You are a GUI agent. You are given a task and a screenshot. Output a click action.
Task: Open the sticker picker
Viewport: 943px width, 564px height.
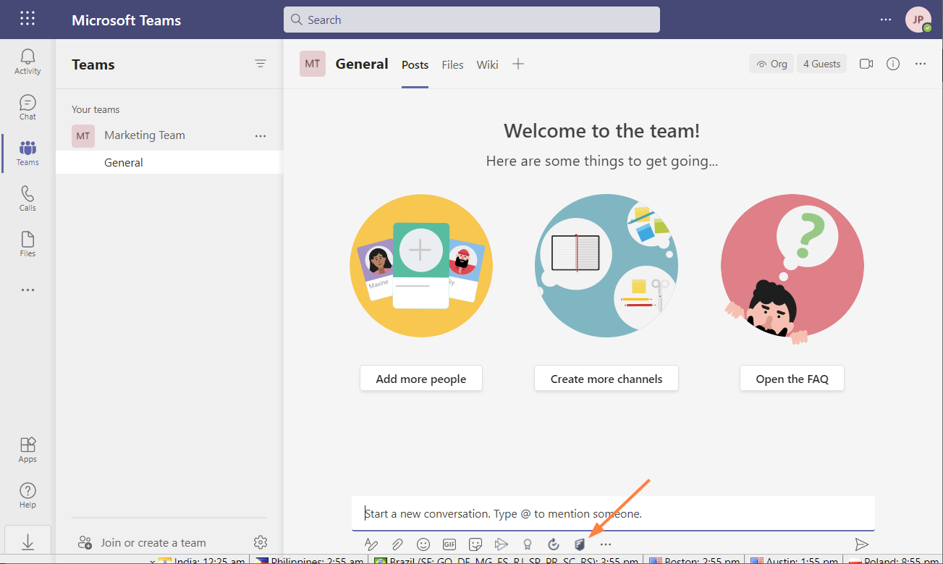pyautogui.click(x=475, y=544)
